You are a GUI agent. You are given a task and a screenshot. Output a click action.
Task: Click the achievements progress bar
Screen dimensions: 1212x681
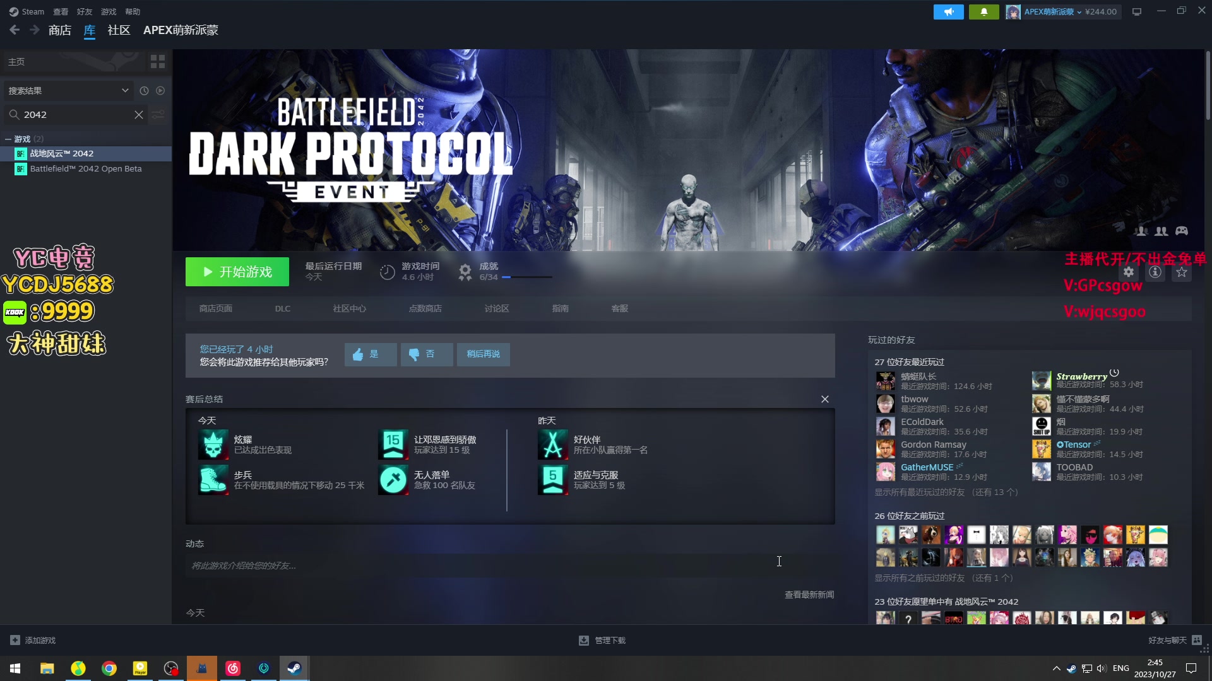pyautogui.click(x=526, y=277)
